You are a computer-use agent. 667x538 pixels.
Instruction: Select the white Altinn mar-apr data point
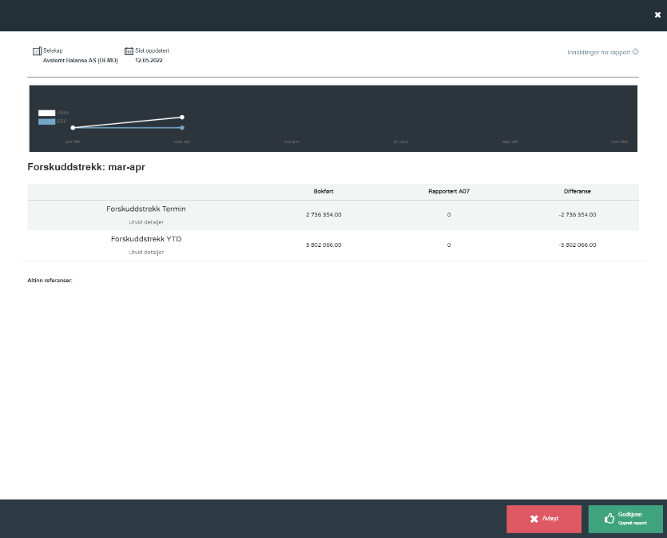[182, 117]
